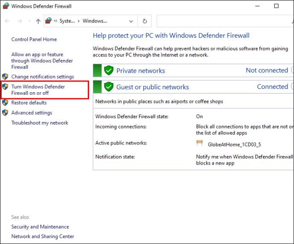Click green shield icon for Private networks
294x244 pixels.
pos(109,71)
